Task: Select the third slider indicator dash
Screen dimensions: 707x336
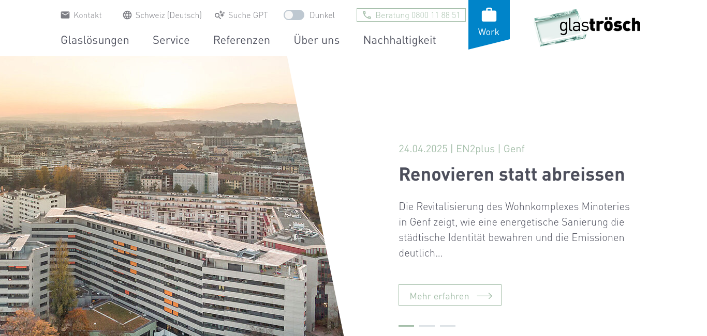Action: 448,326
